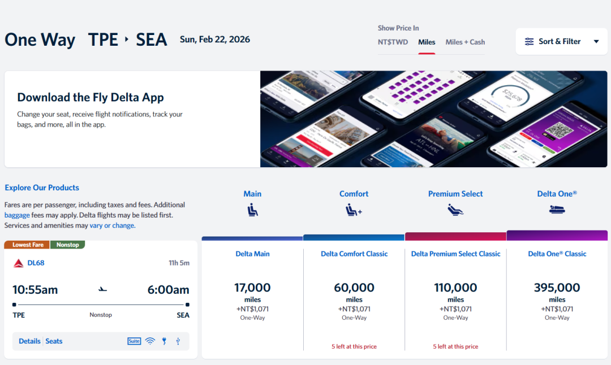Image resolution: width=611 pixels, height=365 pixels.
Task: Open the Details link for flight DL68
Action: pos(29,341)
